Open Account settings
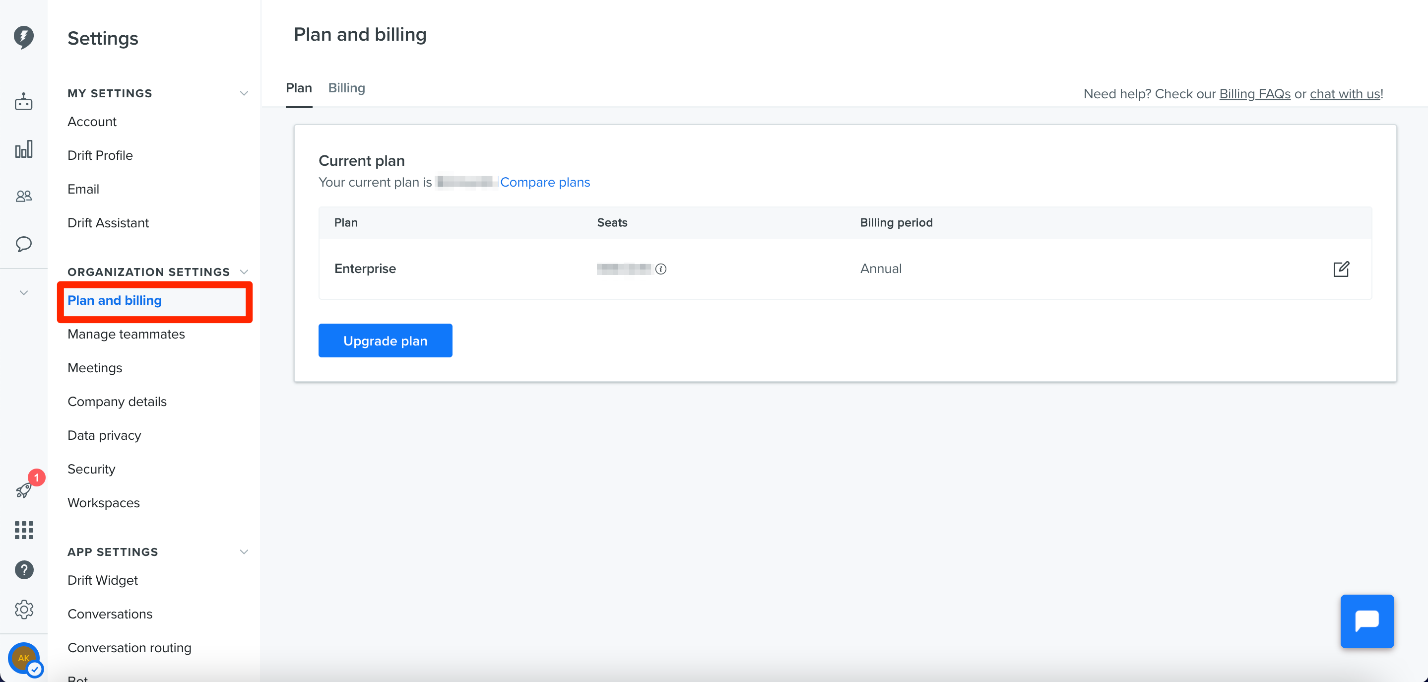Screen dimensions: 1428x682 [92, 122]
